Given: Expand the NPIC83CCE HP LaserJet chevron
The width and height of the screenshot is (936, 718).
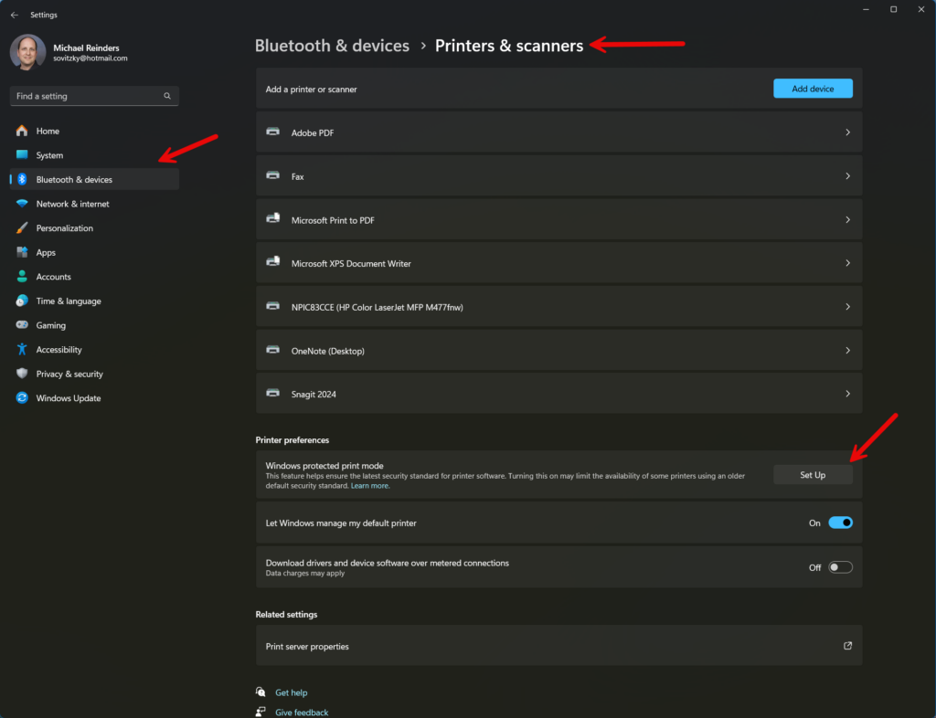Looking at the screenshot, I should [847, 307].
